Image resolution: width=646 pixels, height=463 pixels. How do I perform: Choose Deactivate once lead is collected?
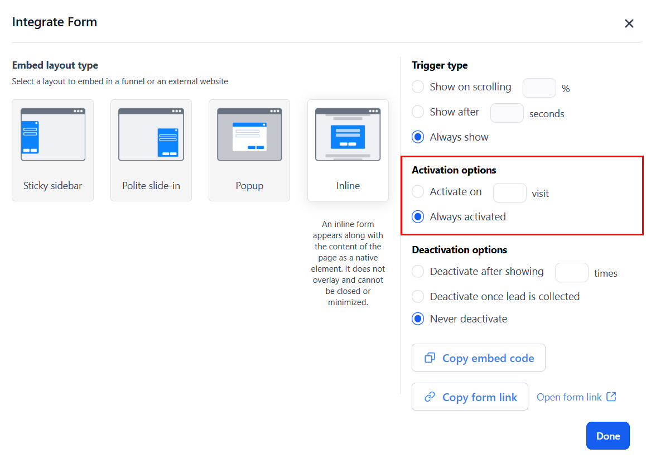pyautogui.click(x=418, y=297)
